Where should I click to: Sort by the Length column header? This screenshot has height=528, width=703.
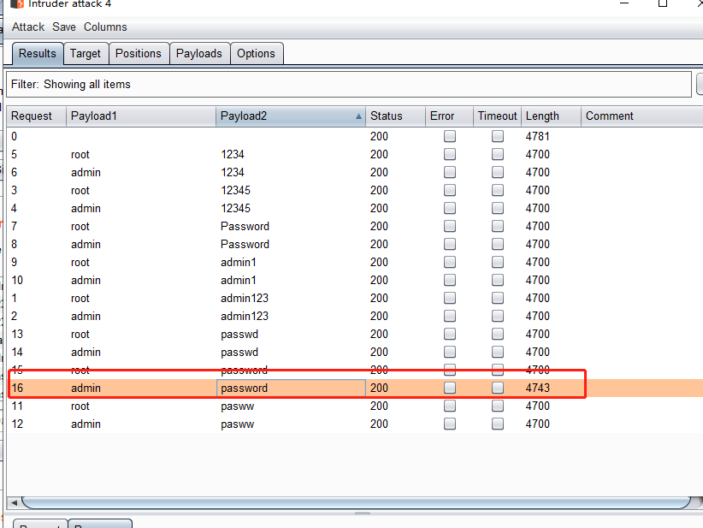pyautogui.click(x=551, y=116)
